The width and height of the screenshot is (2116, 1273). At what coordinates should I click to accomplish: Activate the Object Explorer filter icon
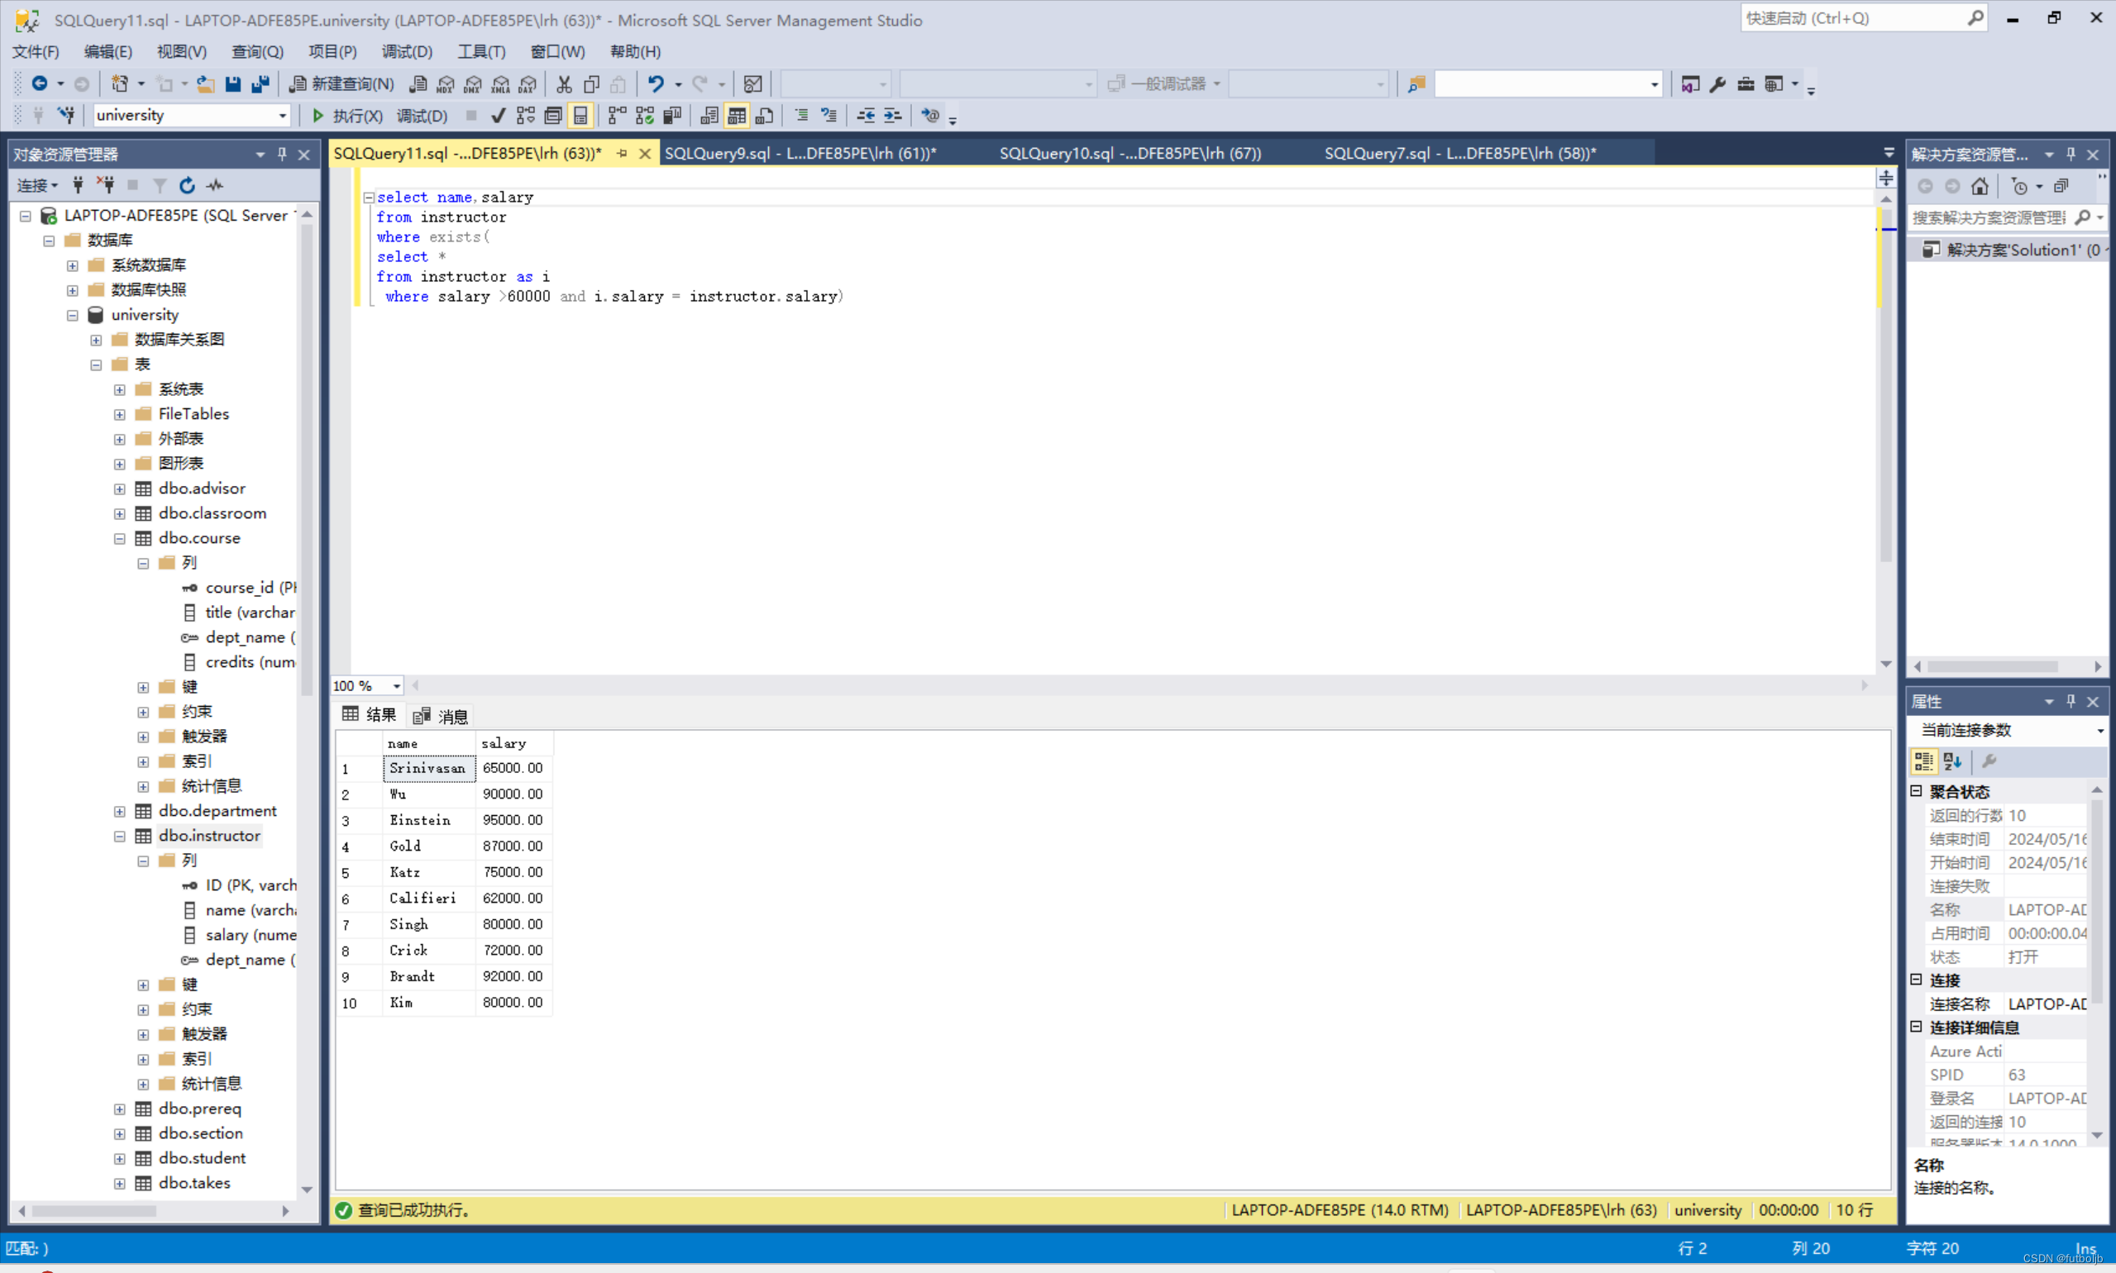tap(159, 185)
